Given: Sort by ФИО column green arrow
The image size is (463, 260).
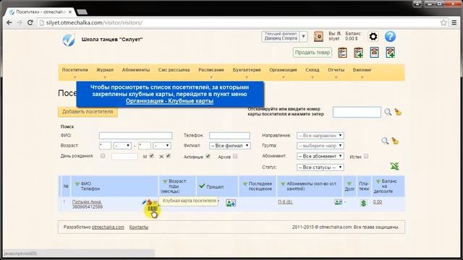Looking at the screenshot, I should pos(77,184).
